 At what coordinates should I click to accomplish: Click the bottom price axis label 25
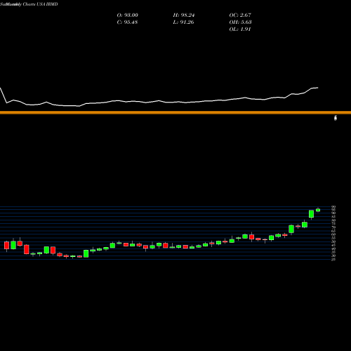pos(333,260)
